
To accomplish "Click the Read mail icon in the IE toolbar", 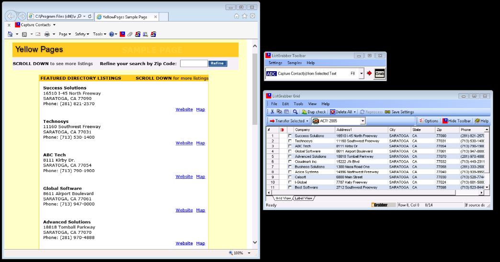I will pyautogui.click(x=38, y=34).
